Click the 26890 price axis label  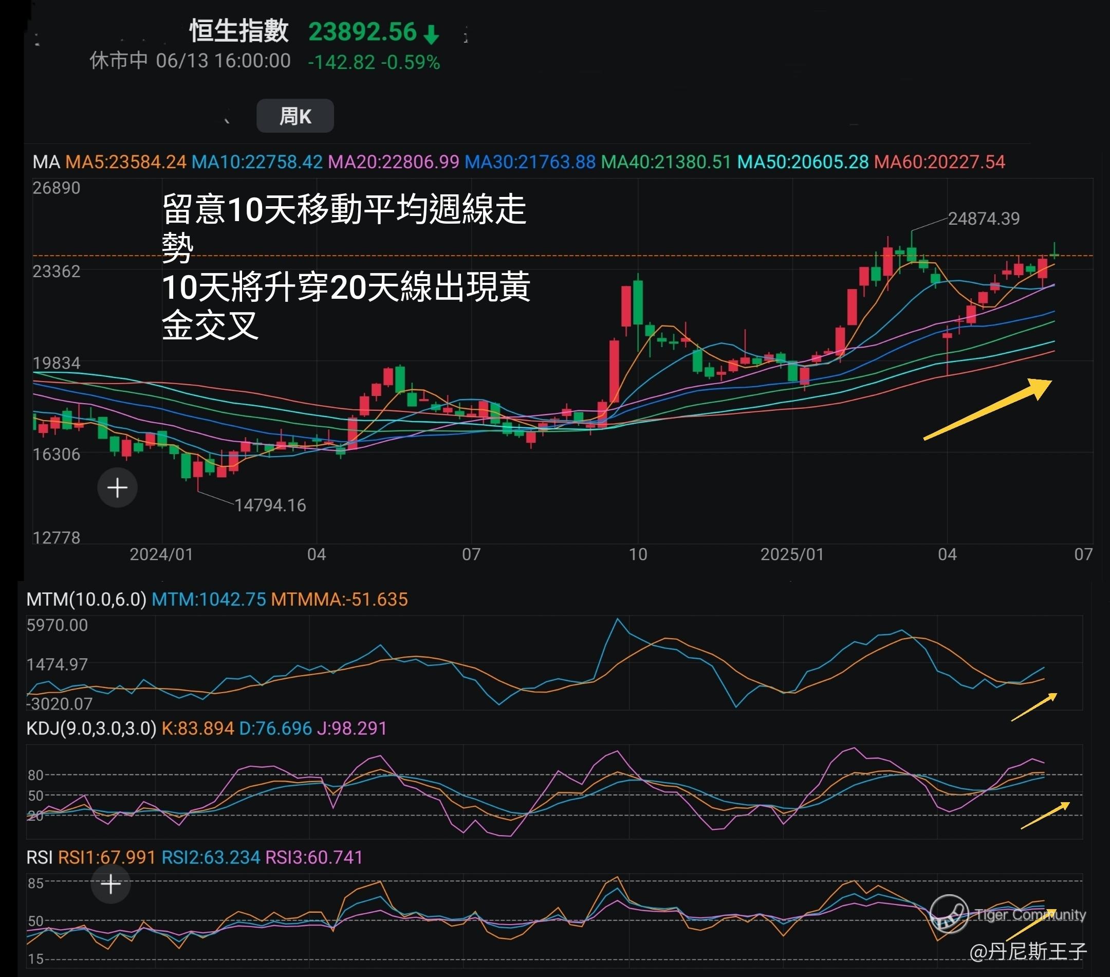56,188
